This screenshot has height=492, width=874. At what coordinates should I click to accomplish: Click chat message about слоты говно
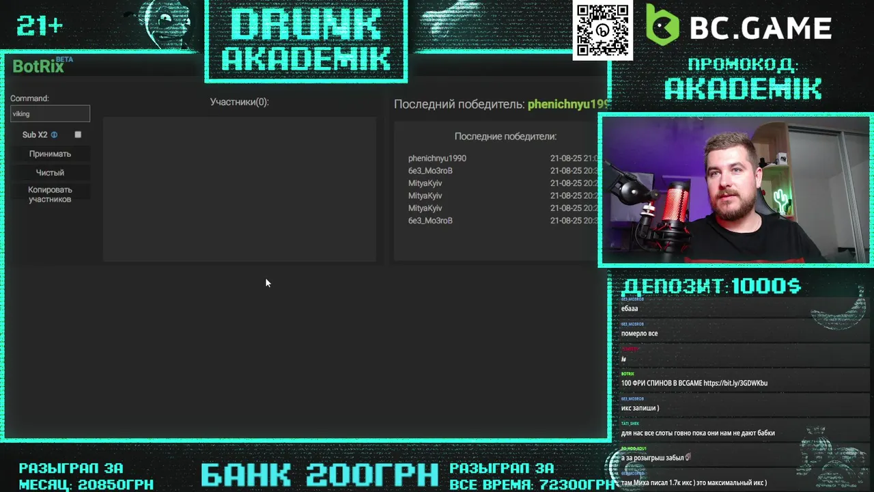[x=698, y=433]
